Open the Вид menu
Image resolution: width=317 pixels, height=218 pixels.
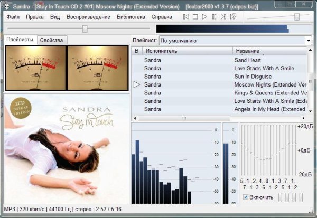click(55, 17)
